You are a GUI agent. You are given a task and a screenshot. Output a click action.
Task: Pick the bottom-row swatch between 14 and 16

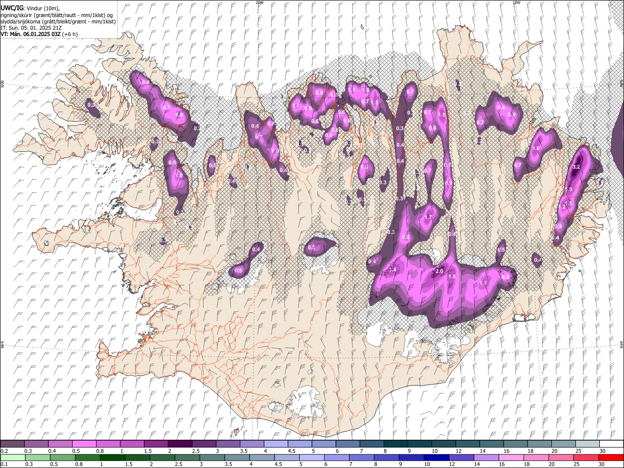coord(487,457)
